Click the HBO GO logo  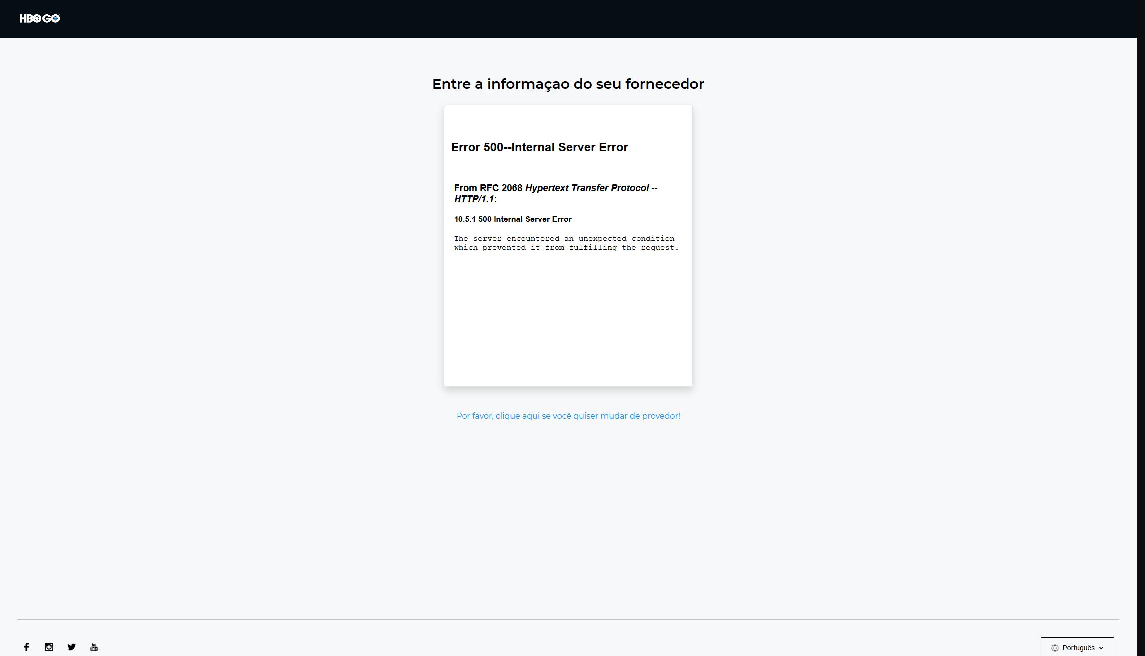tap(39, 19)
